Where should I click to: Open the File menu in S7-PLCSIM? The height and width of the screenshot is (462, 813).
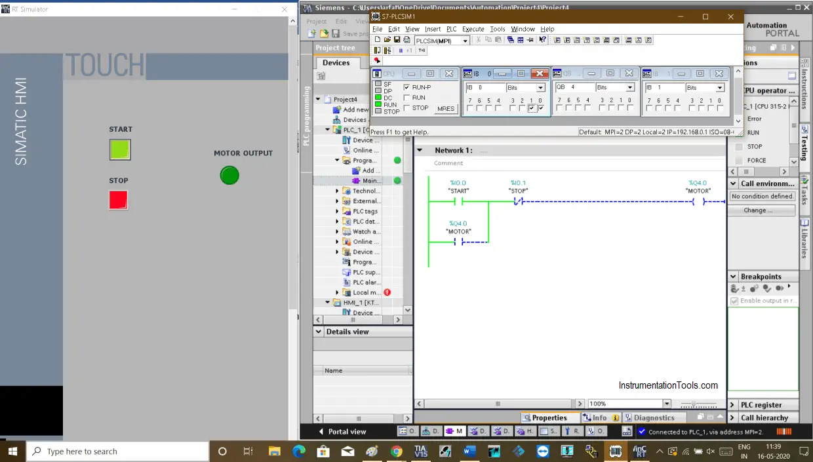(x=377, y=29)
